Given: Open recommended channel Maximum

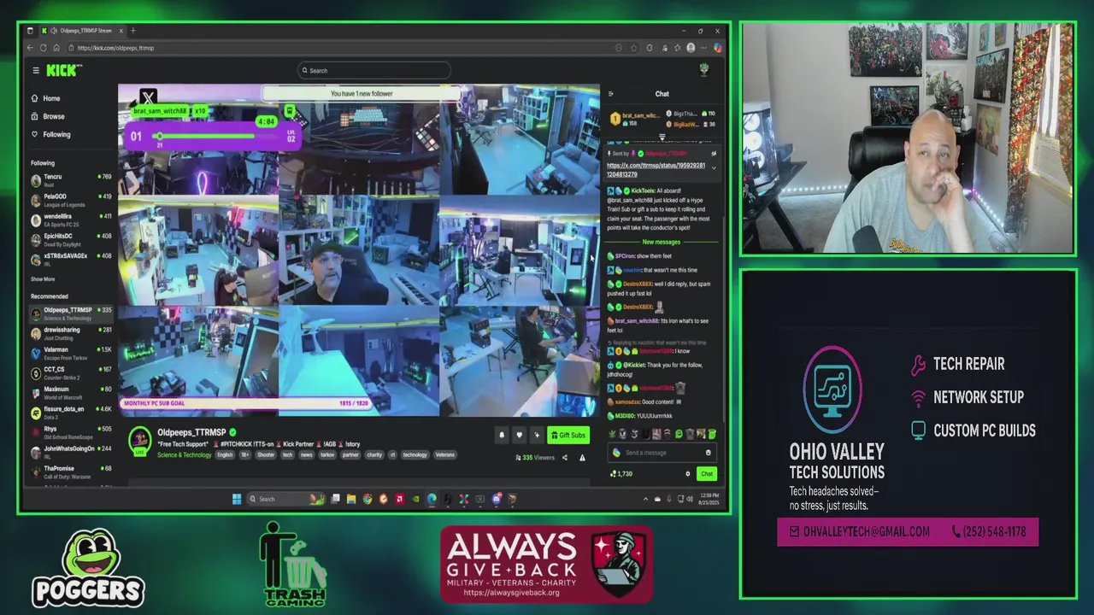Looking at the screenshot, I should pyautogui.click(x=72, y=393).
